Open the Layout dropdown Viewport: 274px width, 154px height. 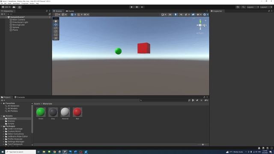(x=266, y=7)
